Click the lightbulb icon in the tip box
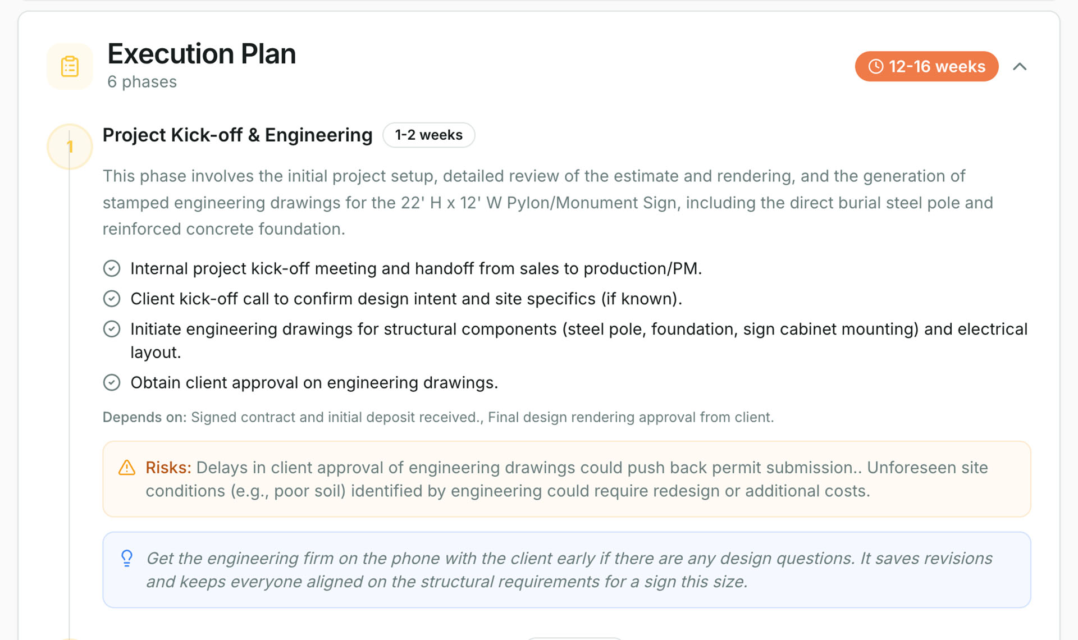 [x=126, y=557]
